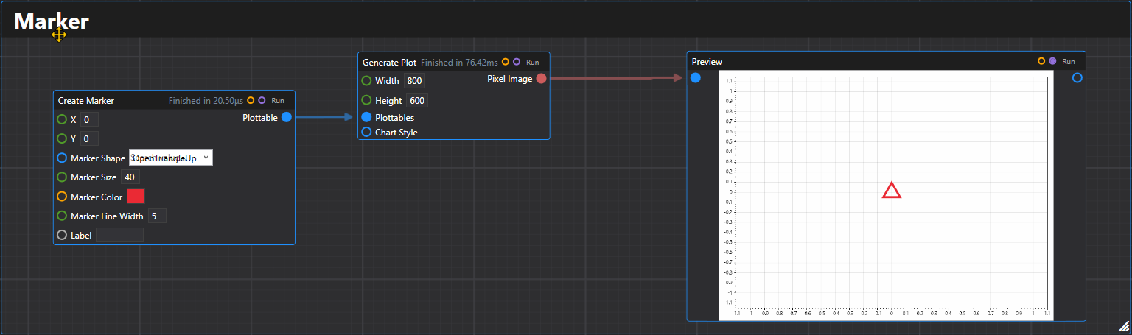Click the purple circle in Preview header
Image resolution: width=1132 pixels, height=335 pixels.
(x=1052, y=61)
